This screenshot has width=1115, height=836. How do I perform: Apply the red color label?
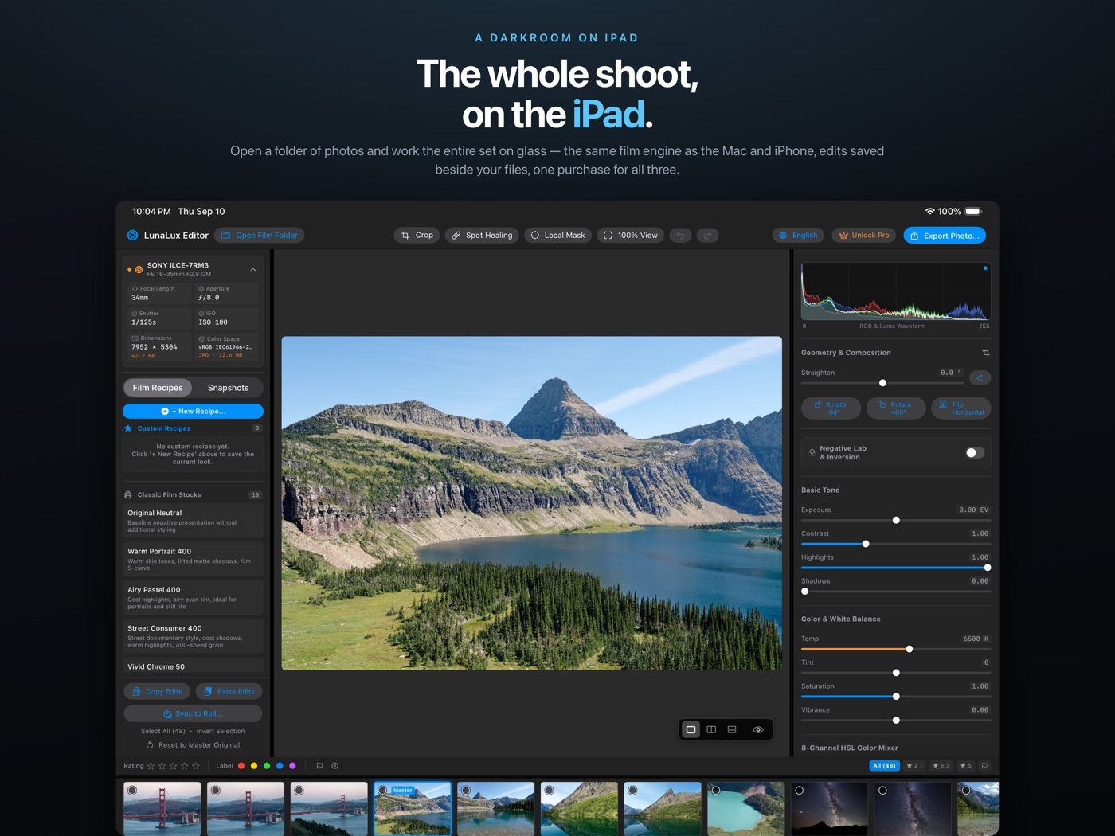241,766
